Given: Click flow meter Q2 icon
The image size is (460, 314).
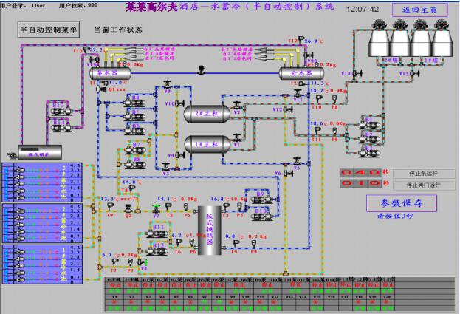Looking at the screenshot, I should (128, 208).
